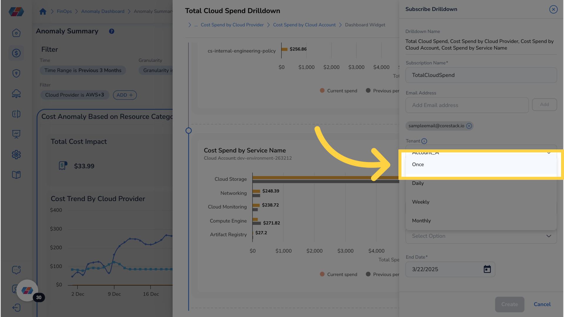Open Anomaly Dashboard breadcrumb link
Screen dimensions: 564x317
[103, 11]
